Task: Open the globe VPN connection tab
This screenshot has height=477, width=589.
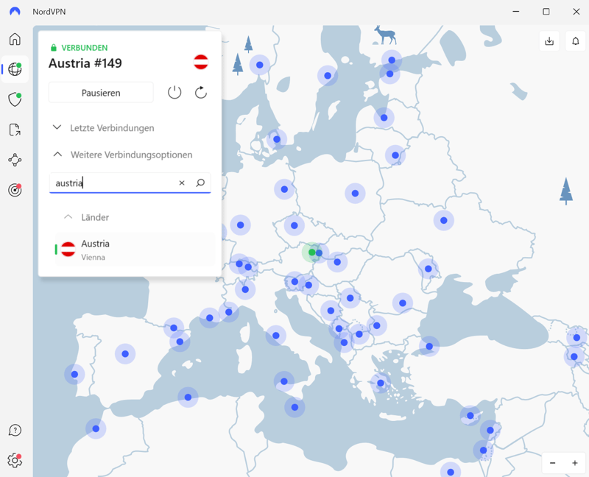Action: (x=15, y=69)
